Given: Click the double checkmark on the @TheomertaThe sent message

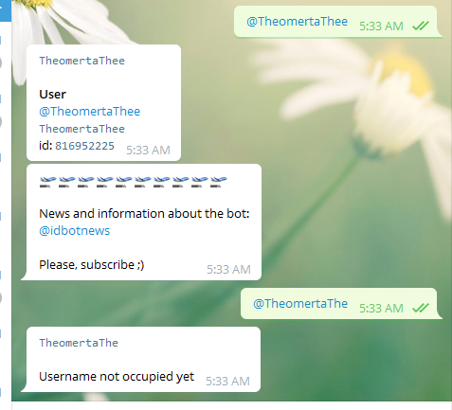Looking at the screenshot, I should click(421, 308).
